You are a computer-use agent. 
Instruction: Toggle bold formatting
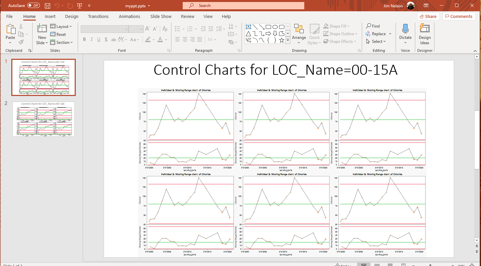pos(84,40)
